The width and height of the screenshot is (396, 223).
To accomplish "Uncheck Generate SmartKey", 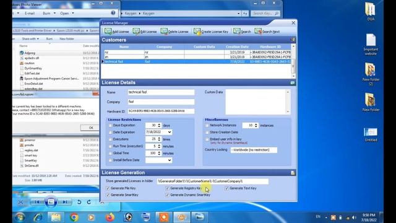I will pos(108,195).
